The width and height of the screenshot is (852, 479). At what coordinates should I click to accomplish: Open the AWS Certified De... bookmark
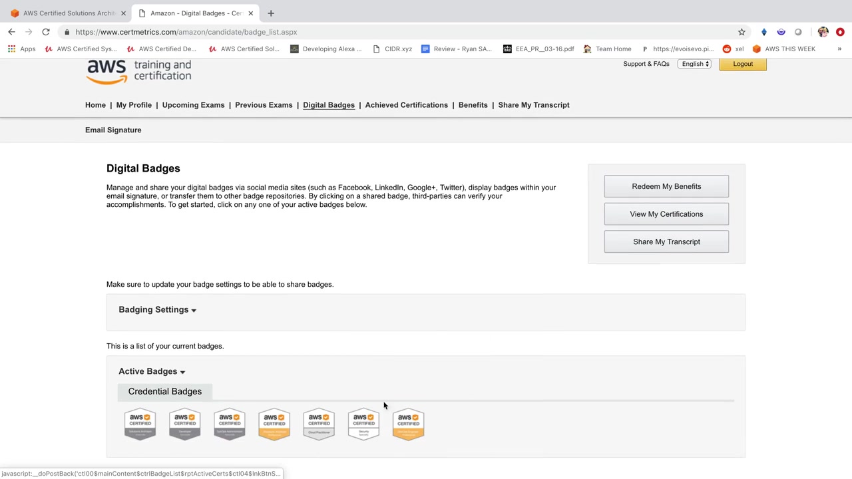pos(161,49)
